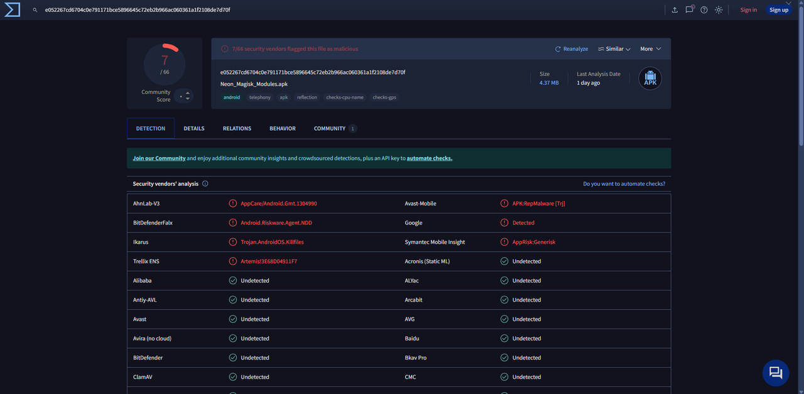
Task: Open the Similar dropdown
Action: [x=614, y=49]
